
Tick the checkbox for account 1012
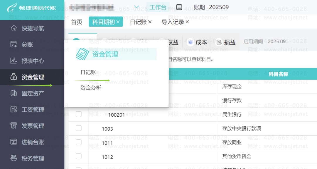79,156
